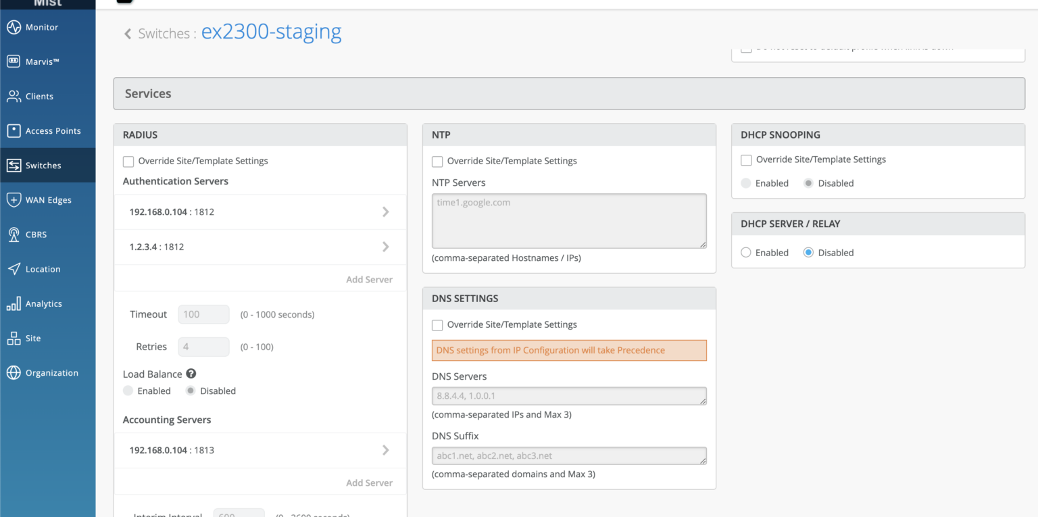Add a new authentication server
Image resolution: width=1038 pixels, height=517 pixels.
click(370, 278)
